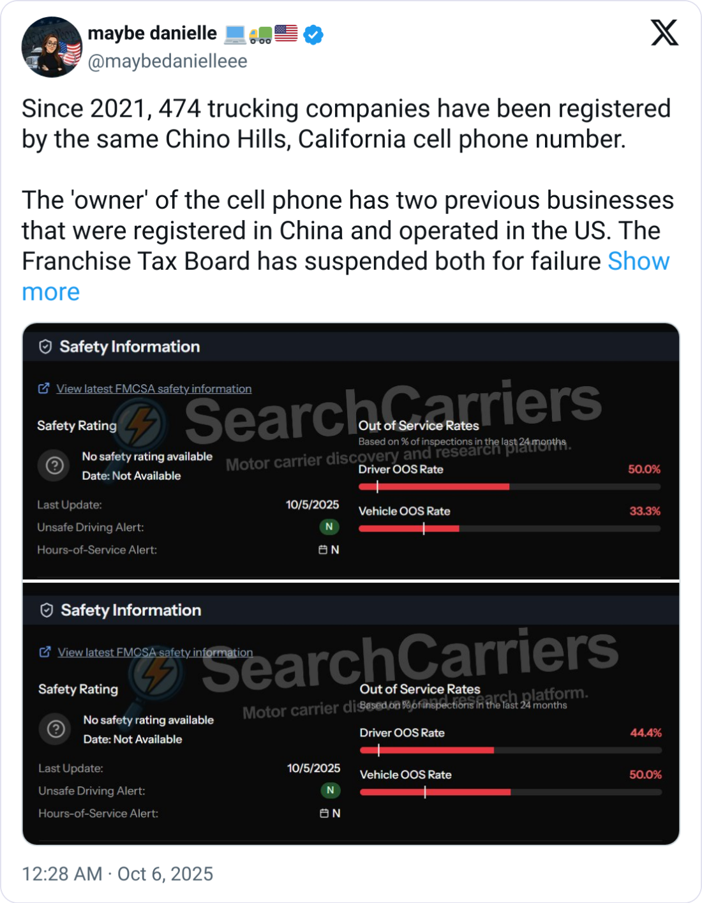
Task: Click the 12:28 AM Oct 6, 2025 timestamp
Action: coord(117,874)
